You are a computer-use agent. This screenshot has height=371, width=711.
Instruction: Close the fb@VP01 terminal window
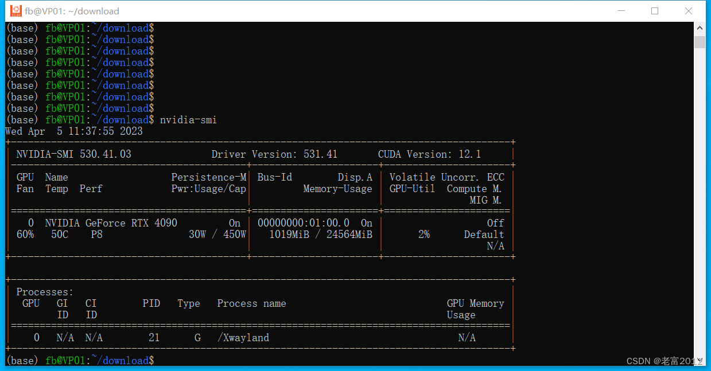[689, 11]
